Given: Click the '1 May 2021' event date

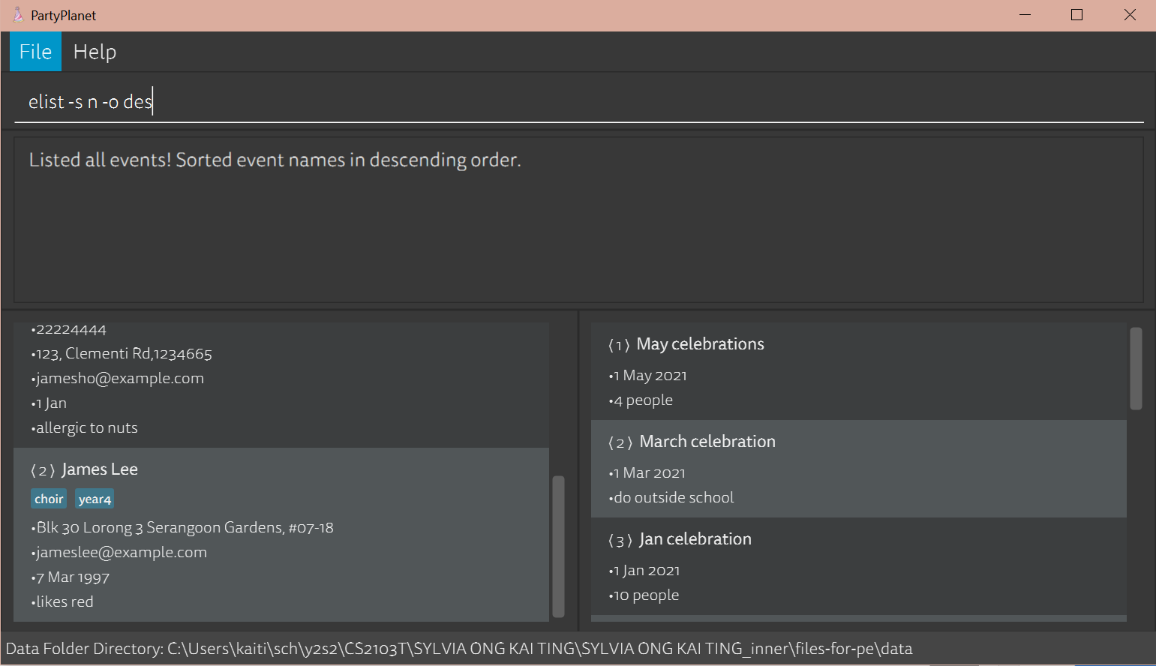Looking at the screenshot, I should 650,376.
